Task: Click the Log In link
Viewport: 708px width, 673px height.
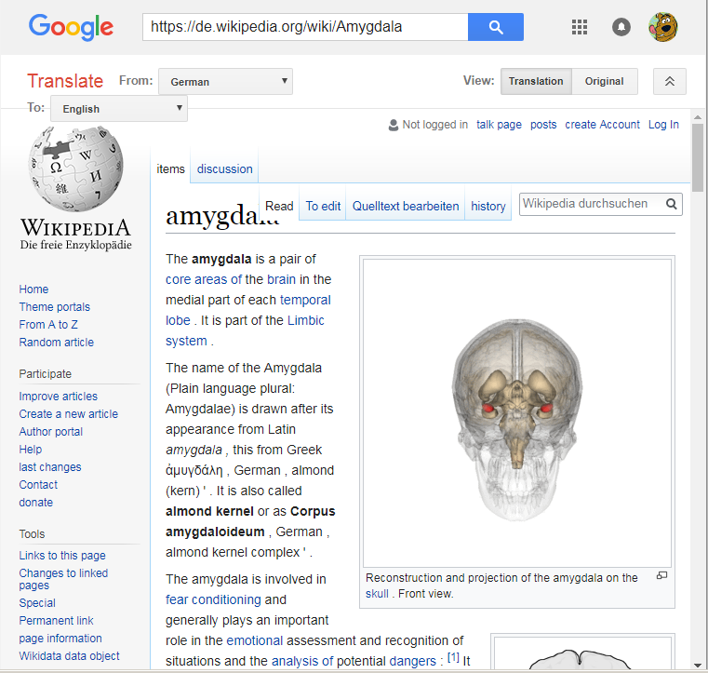Action: click(663, 125)
